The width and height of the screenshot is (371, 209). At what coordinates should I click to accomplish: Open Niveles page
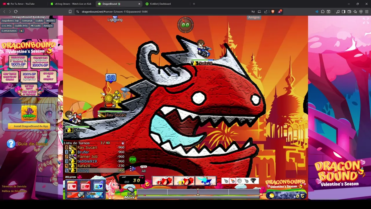50,21
